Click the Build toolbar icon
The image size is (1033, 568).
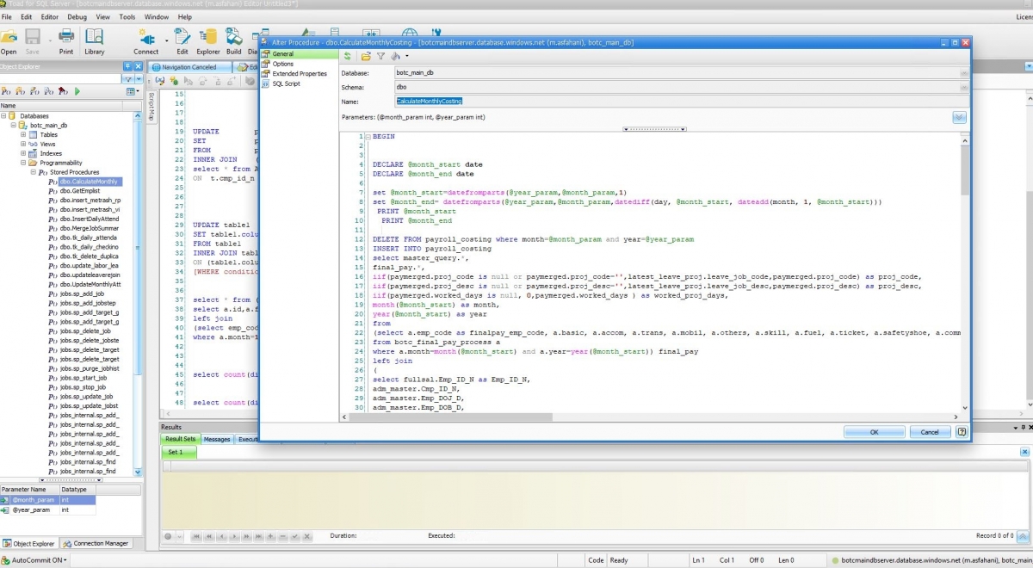[233, 38]
